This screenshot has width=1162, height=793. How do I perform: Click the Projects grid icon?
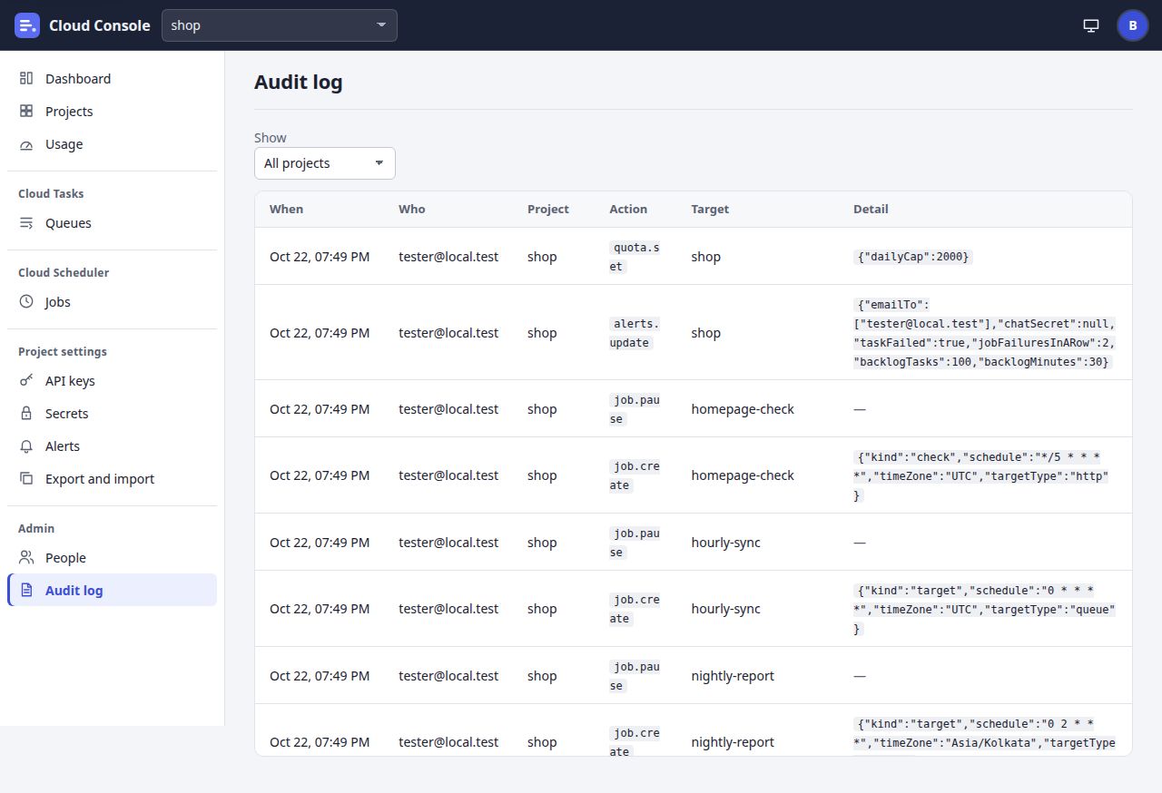(26, 112)
